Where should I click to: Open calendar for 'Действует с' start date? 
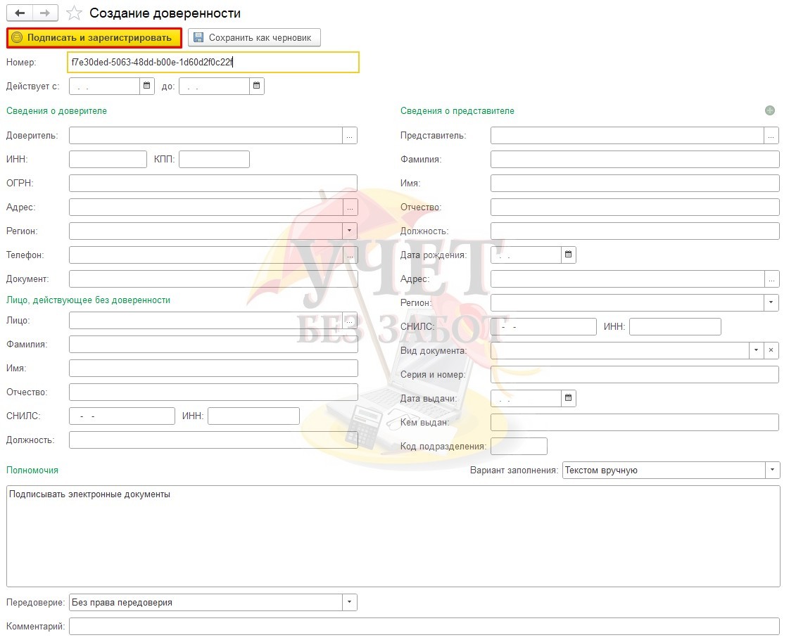(x=147, y=86)
